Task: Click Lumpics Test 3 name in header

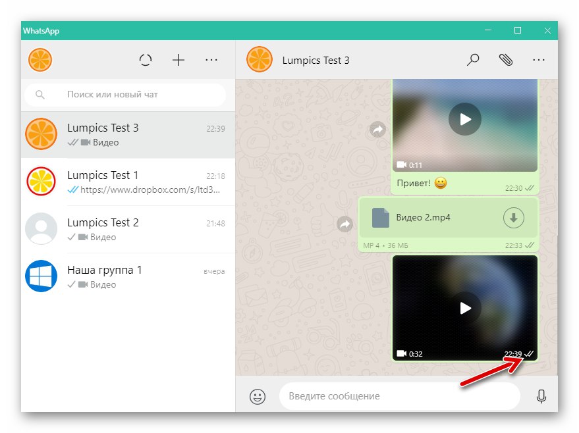Action: [316, 60]
